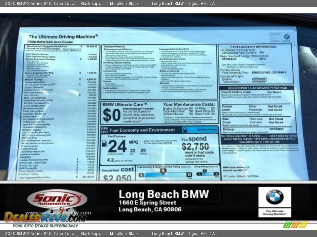317x237 pixels.
Task: Click the combined '24' MPG figure
Action: (x=117, y=146)
